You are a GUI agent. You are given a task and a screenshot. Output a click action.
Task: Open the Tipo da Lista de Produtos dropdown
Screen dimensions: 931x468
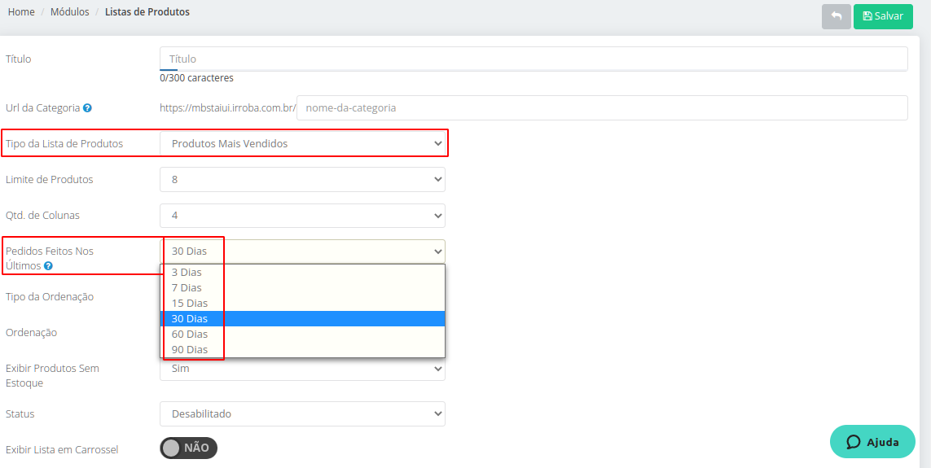click(302, 143)
